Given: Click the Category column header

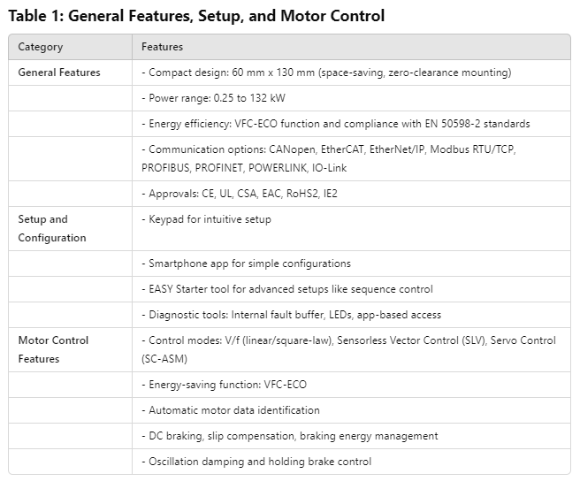Looking at the screenshot, I should pyautogui.click(x=41, y=47).
